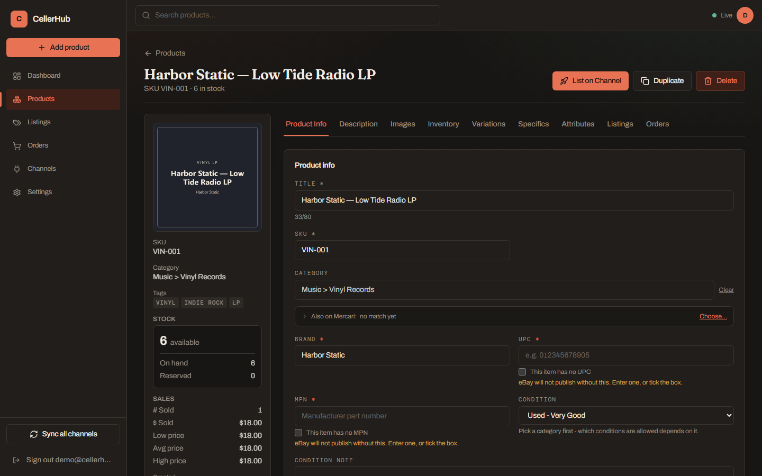Click the 'Reserved' stock row

[x=207, y=376]
